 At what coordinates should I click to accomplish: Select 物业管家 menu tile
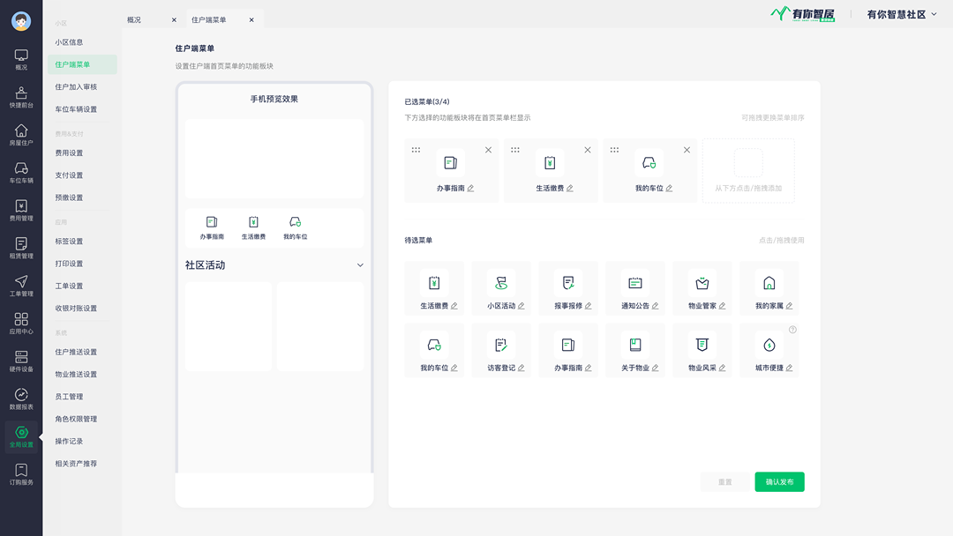click(x=702, y=289)
